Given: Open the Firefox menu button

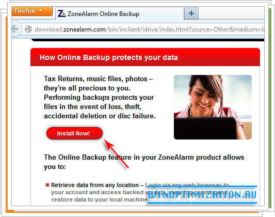Looking at the screenshot, I should (32, 11).
